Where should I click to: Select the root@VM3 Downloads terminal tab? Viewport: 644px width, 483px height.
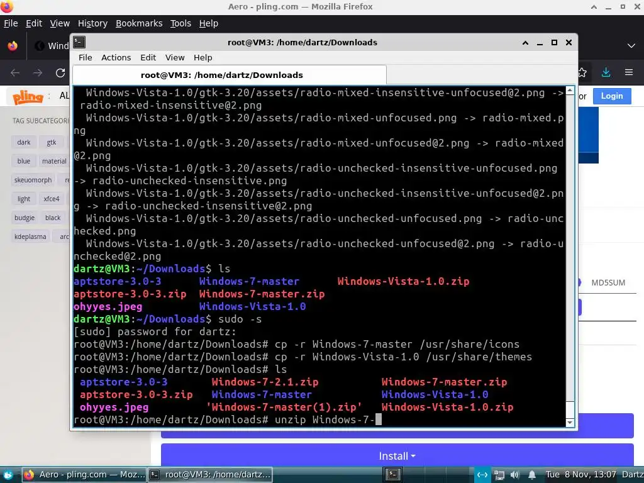click(229, 75)
